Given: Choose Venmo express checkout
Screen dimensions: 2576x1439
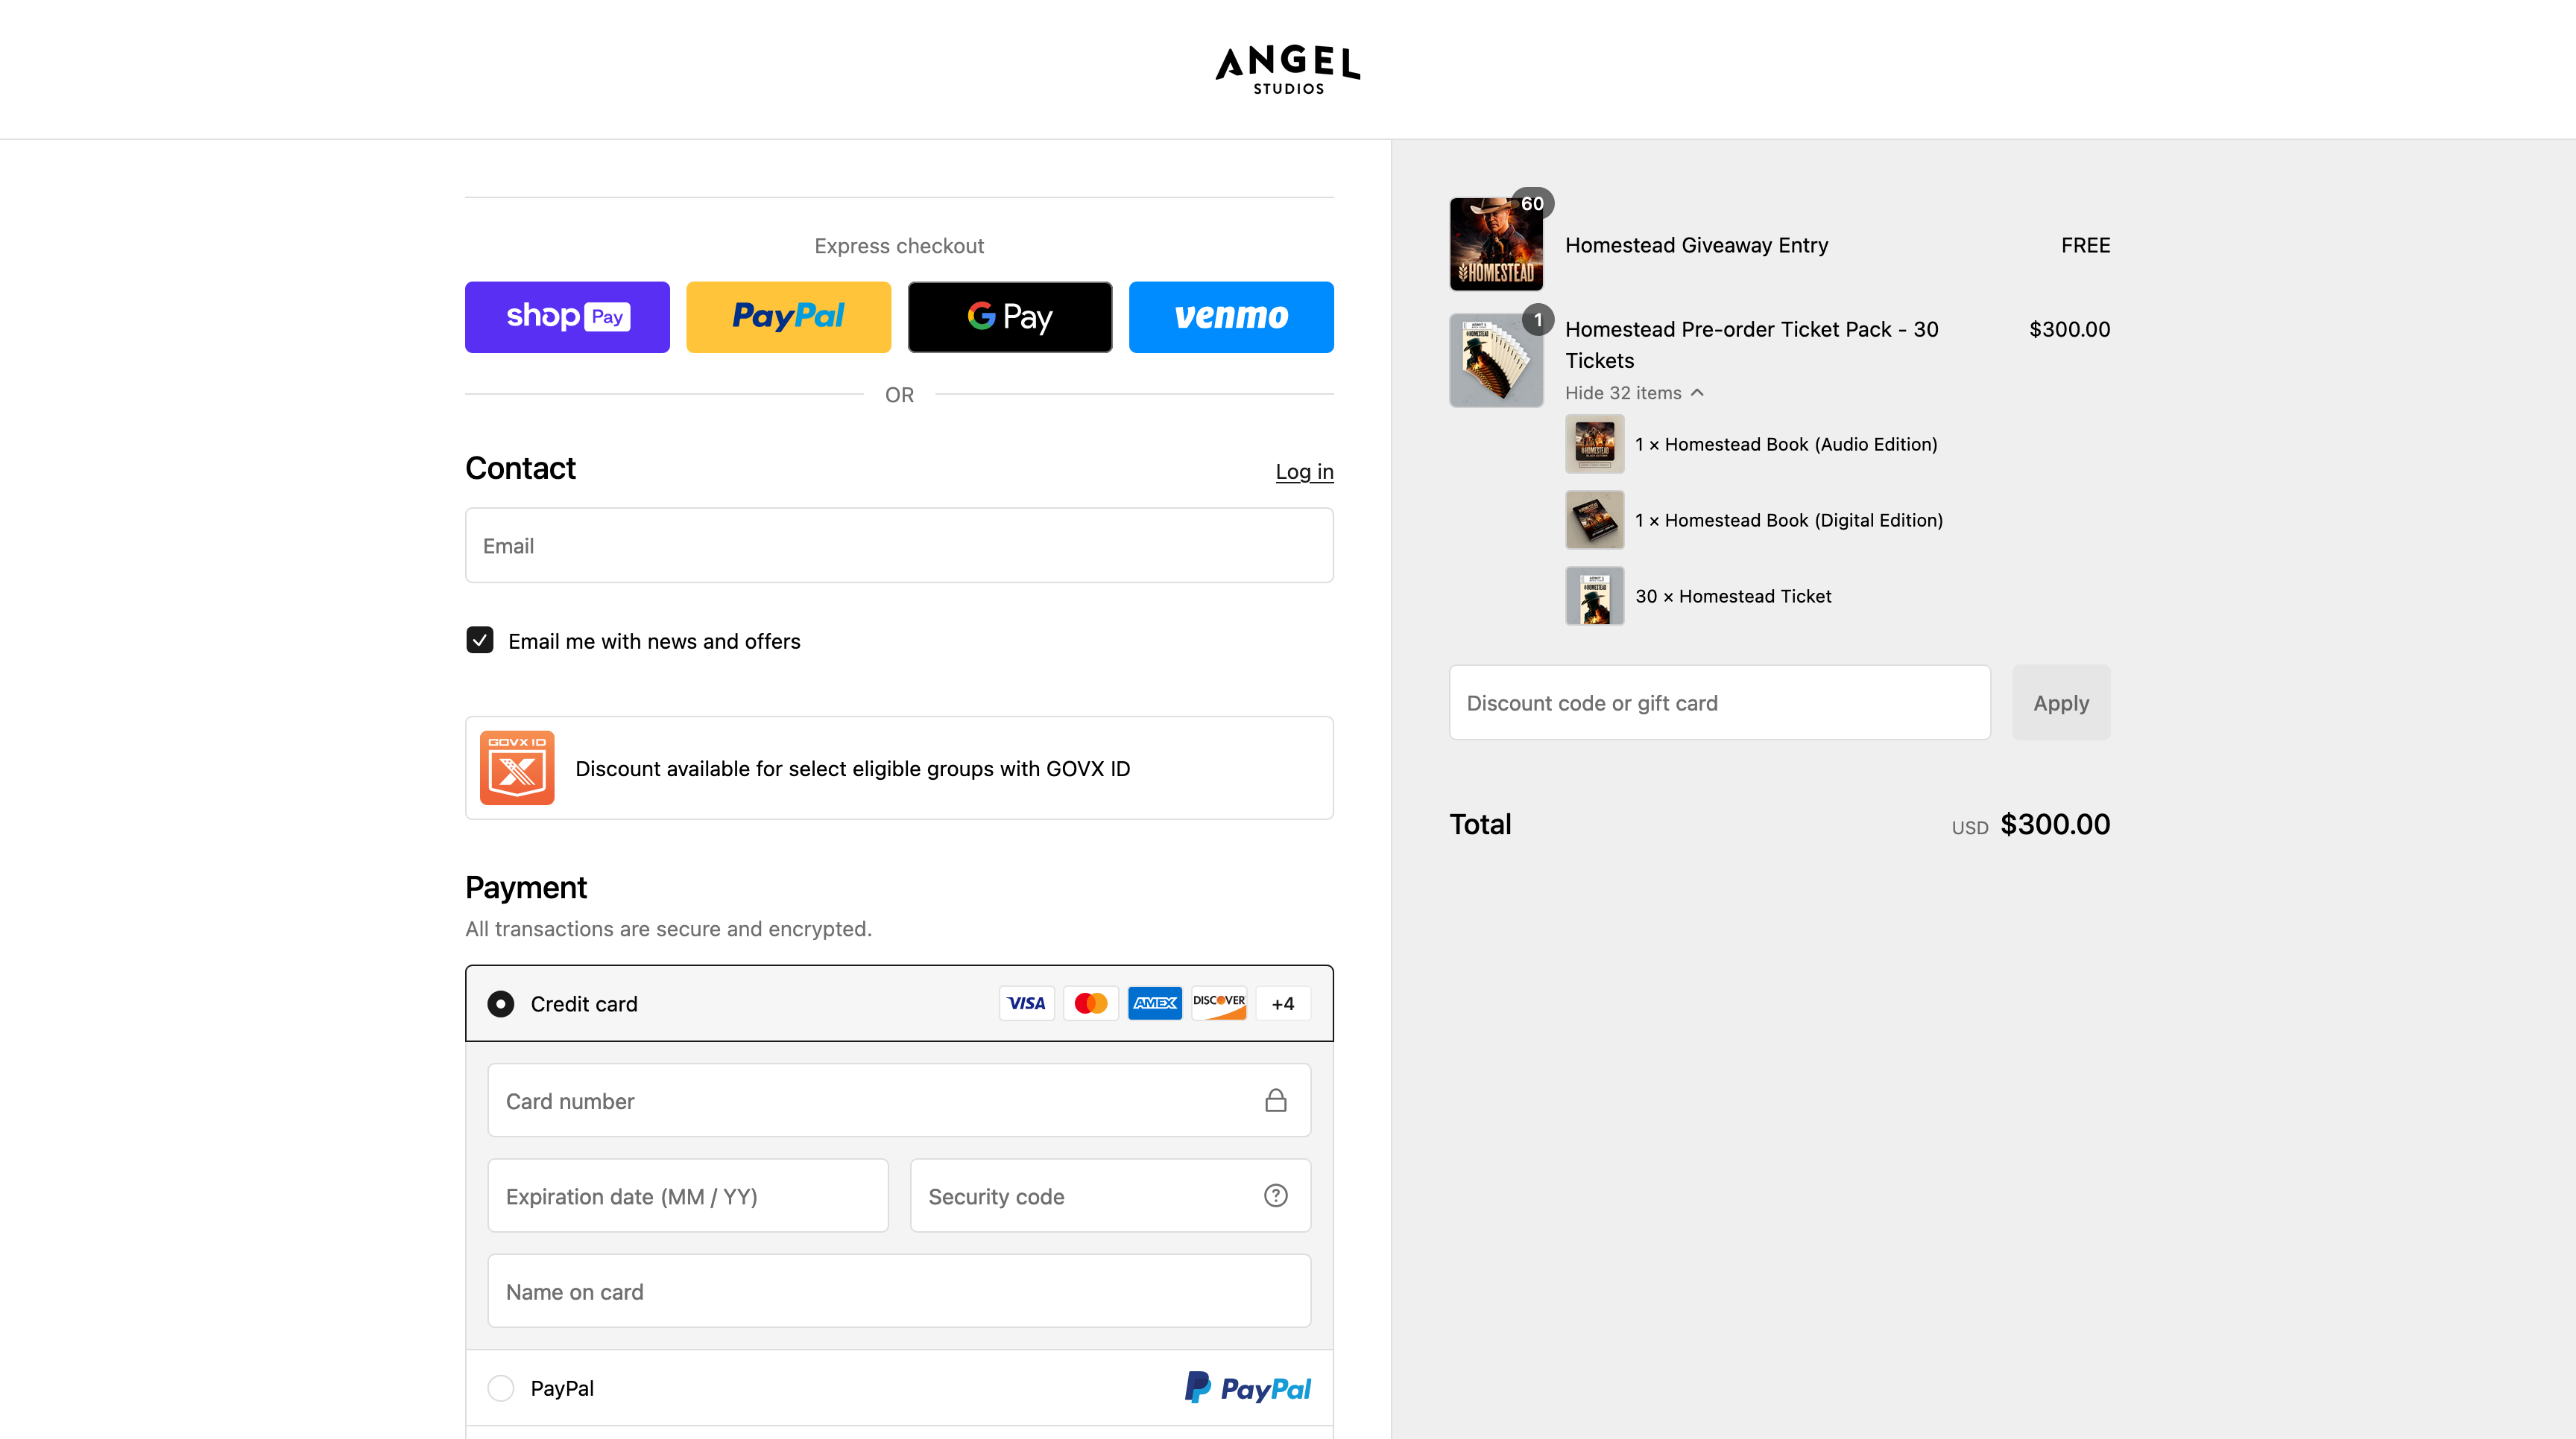Looking at the screenshot, I should click(1231, 317).
